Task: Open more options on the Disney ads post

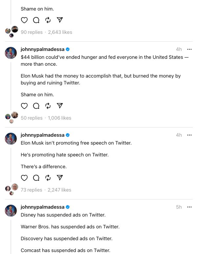Action: [x=189, y=207]
